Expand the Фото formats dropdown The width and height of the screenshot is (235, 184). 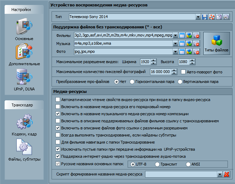175,52
